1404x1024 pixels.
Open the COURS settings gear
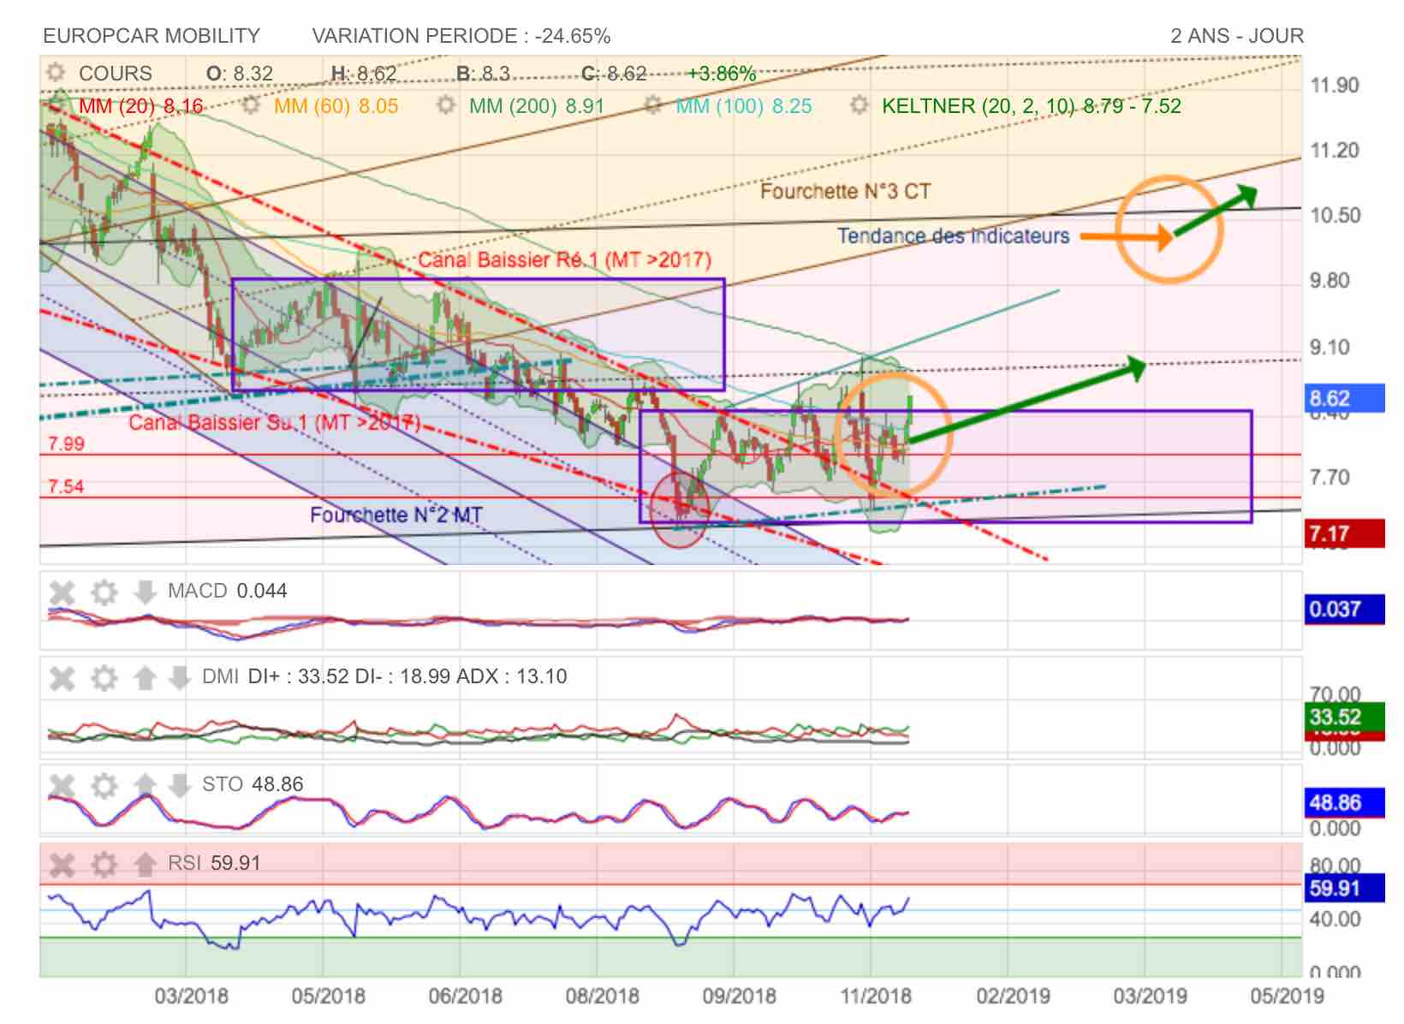[x=57, y=73]
